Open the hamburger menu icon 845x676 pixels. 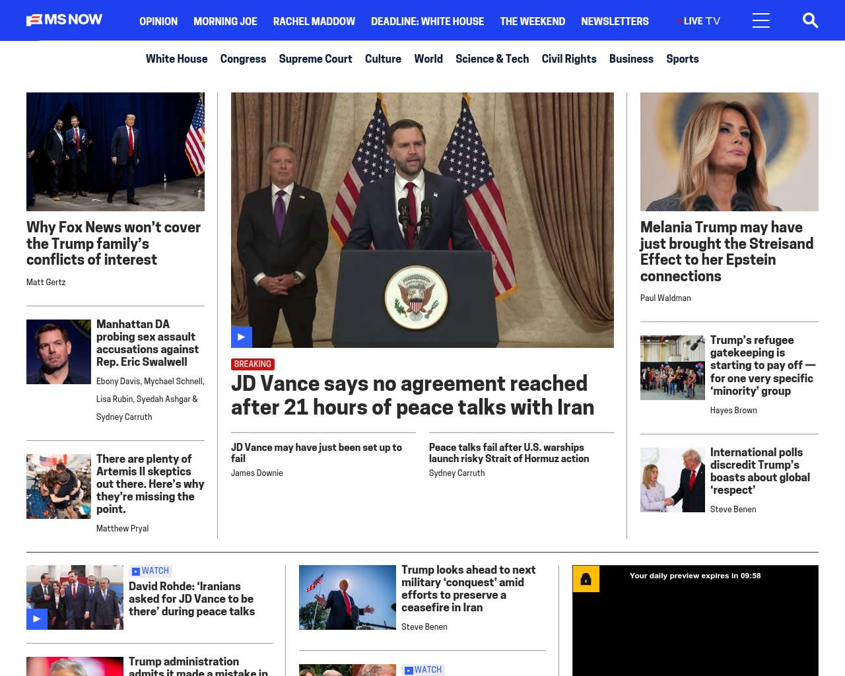tap(761, 20)
